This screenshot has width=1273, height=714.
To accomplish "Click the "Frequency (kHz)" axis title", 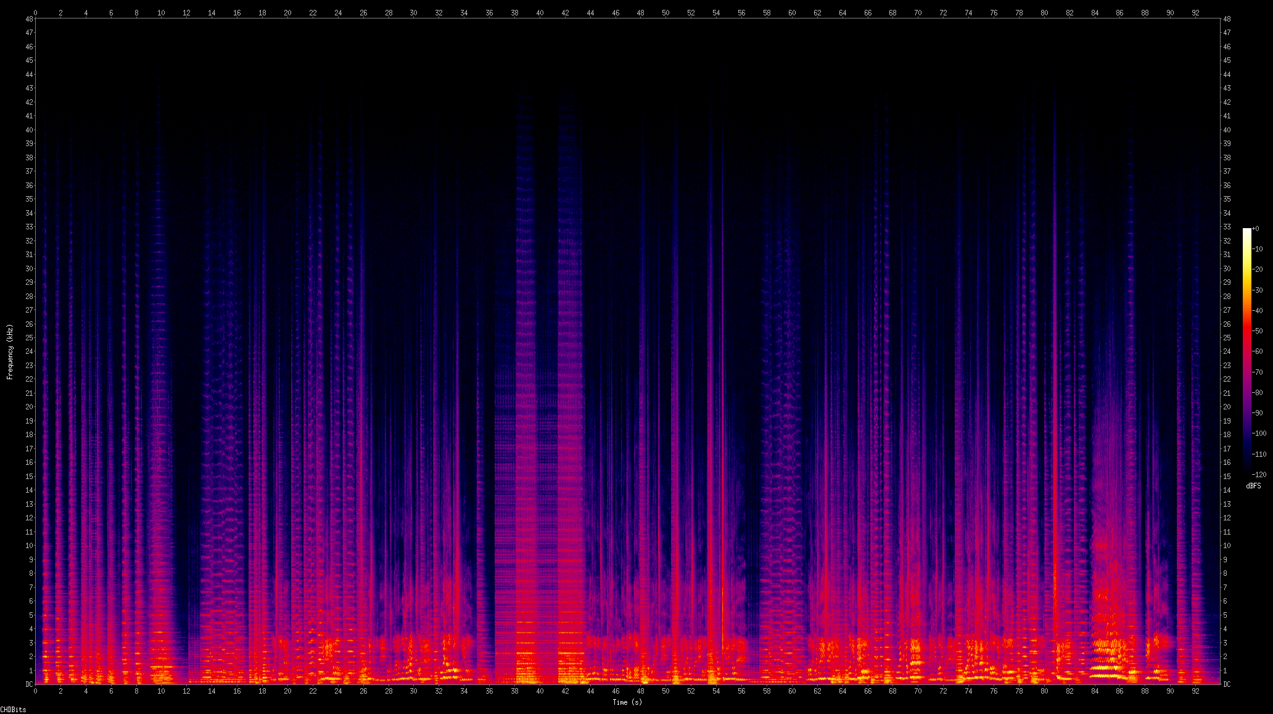I will pyautogui.click(x=10, y=351).
